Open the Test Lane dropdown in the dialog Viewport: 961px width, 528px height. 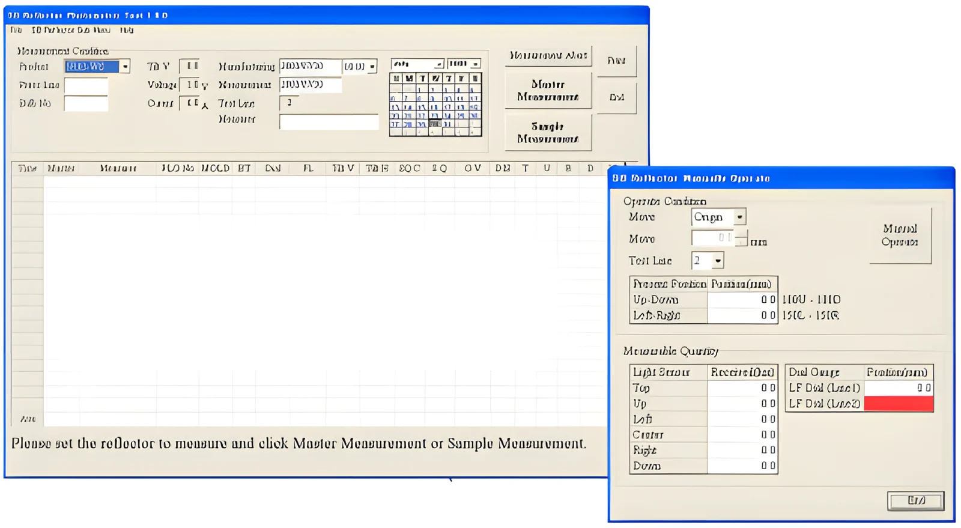coord(718,261)
